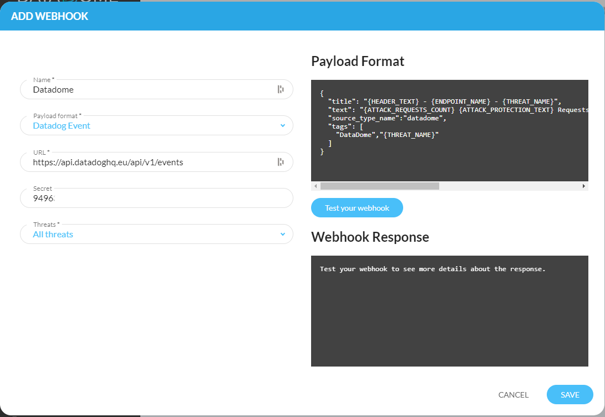This screenshot has height=417, width=605.
Task: Click the payload scrollbar right arrow
Action: [x=584, y=186]
